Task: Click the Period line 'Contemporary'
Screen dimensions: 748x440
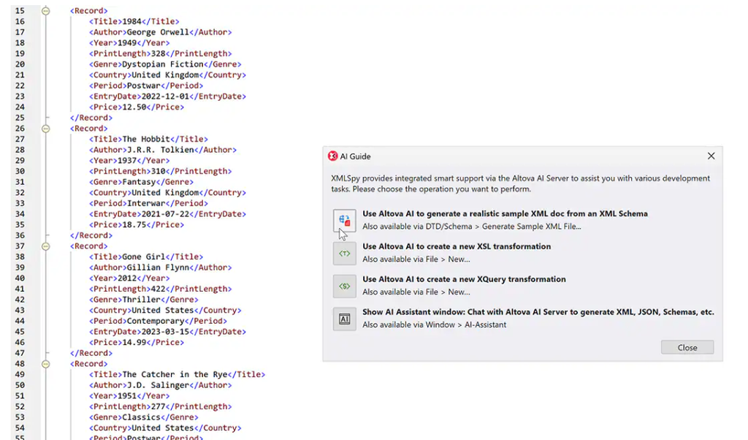Action: pyautogui.click(x=158, y=321)
